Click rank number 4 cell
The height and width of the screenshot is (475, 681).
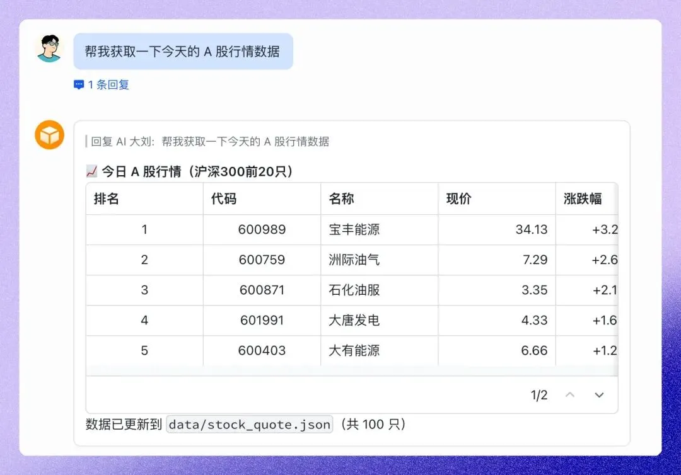click(x=144, y=320)
